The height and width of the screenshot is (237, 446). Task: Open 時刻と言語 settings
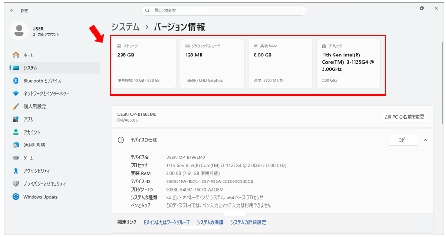coord(55,145)
